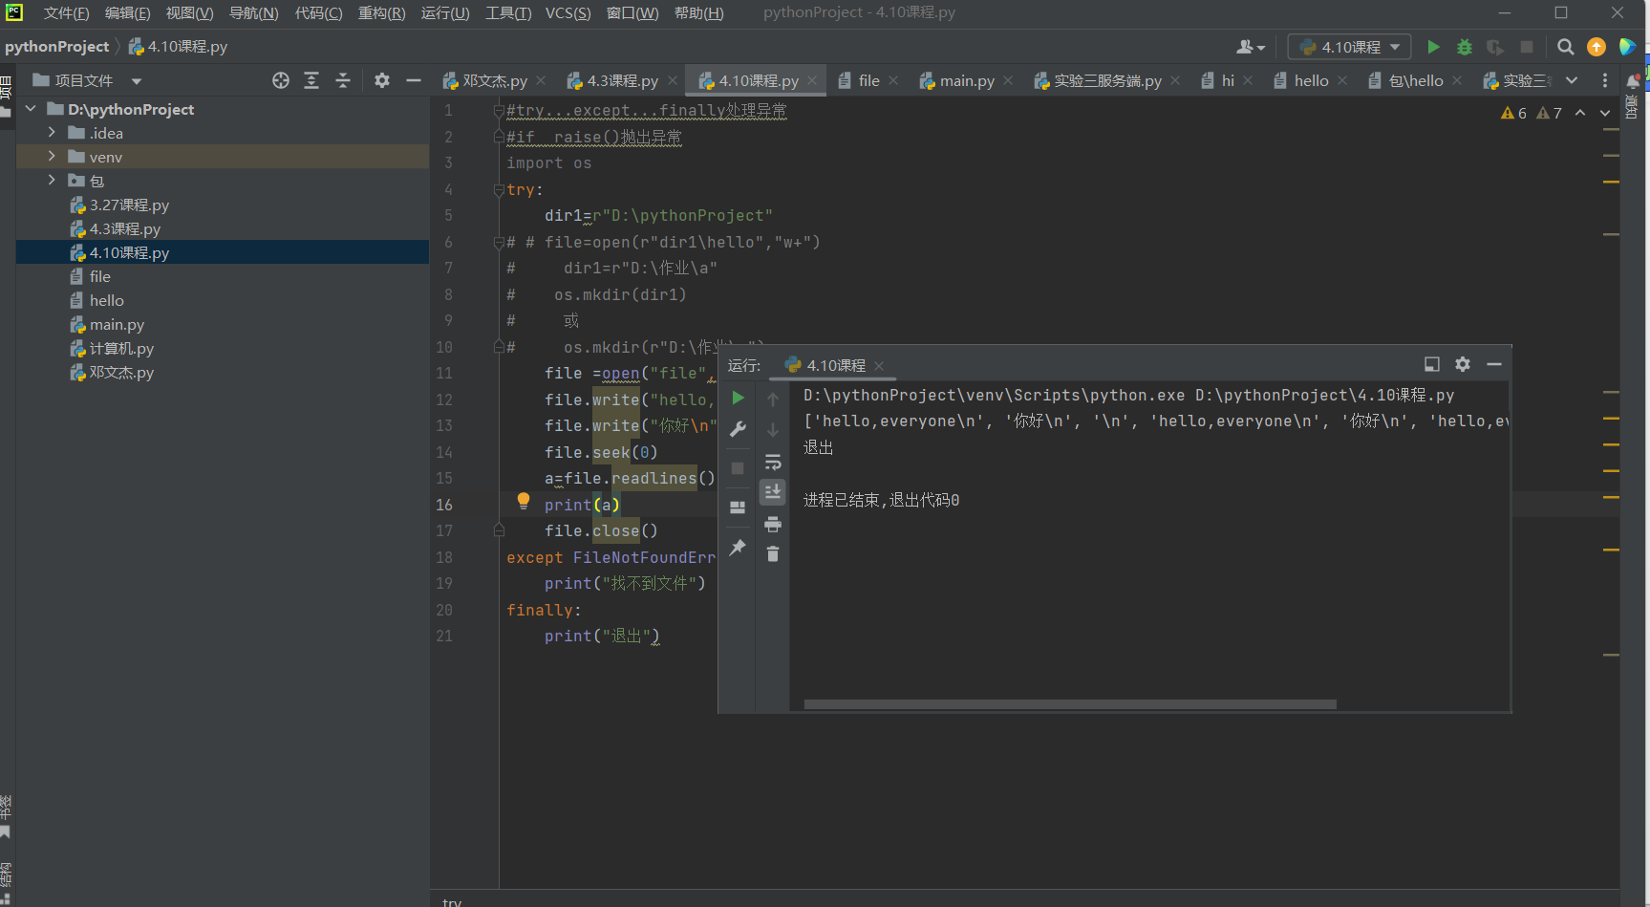Switch to the main.py editor tab
Viewport: 1650px width, 907px height.
coord(966,81)
